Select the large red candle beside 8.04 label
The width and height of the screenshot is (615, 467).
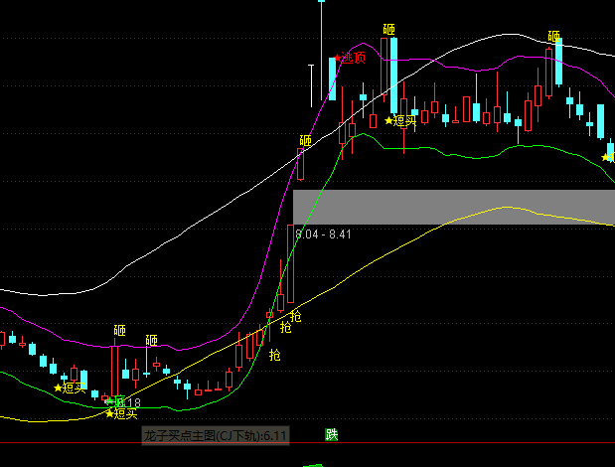(x=290, y=263)
